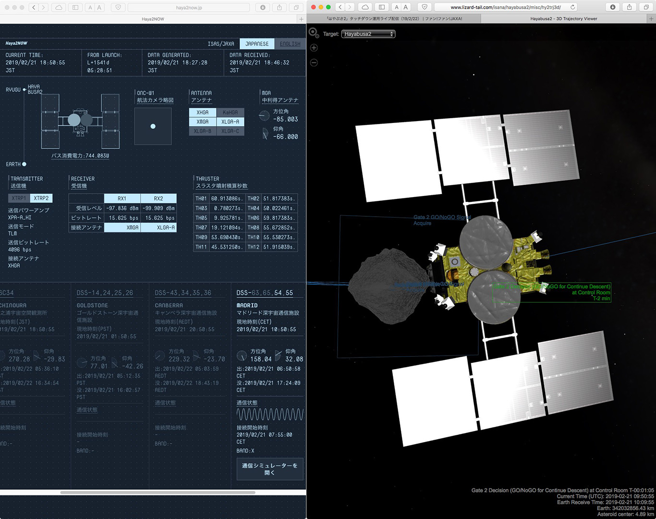Select the XTRP2 transmitter
This screenshot has height=519, width=656.
point(41,198)
